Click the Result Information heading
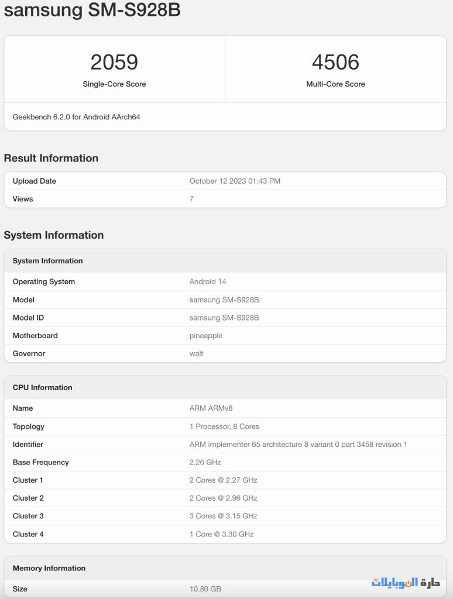 [51, 158]
